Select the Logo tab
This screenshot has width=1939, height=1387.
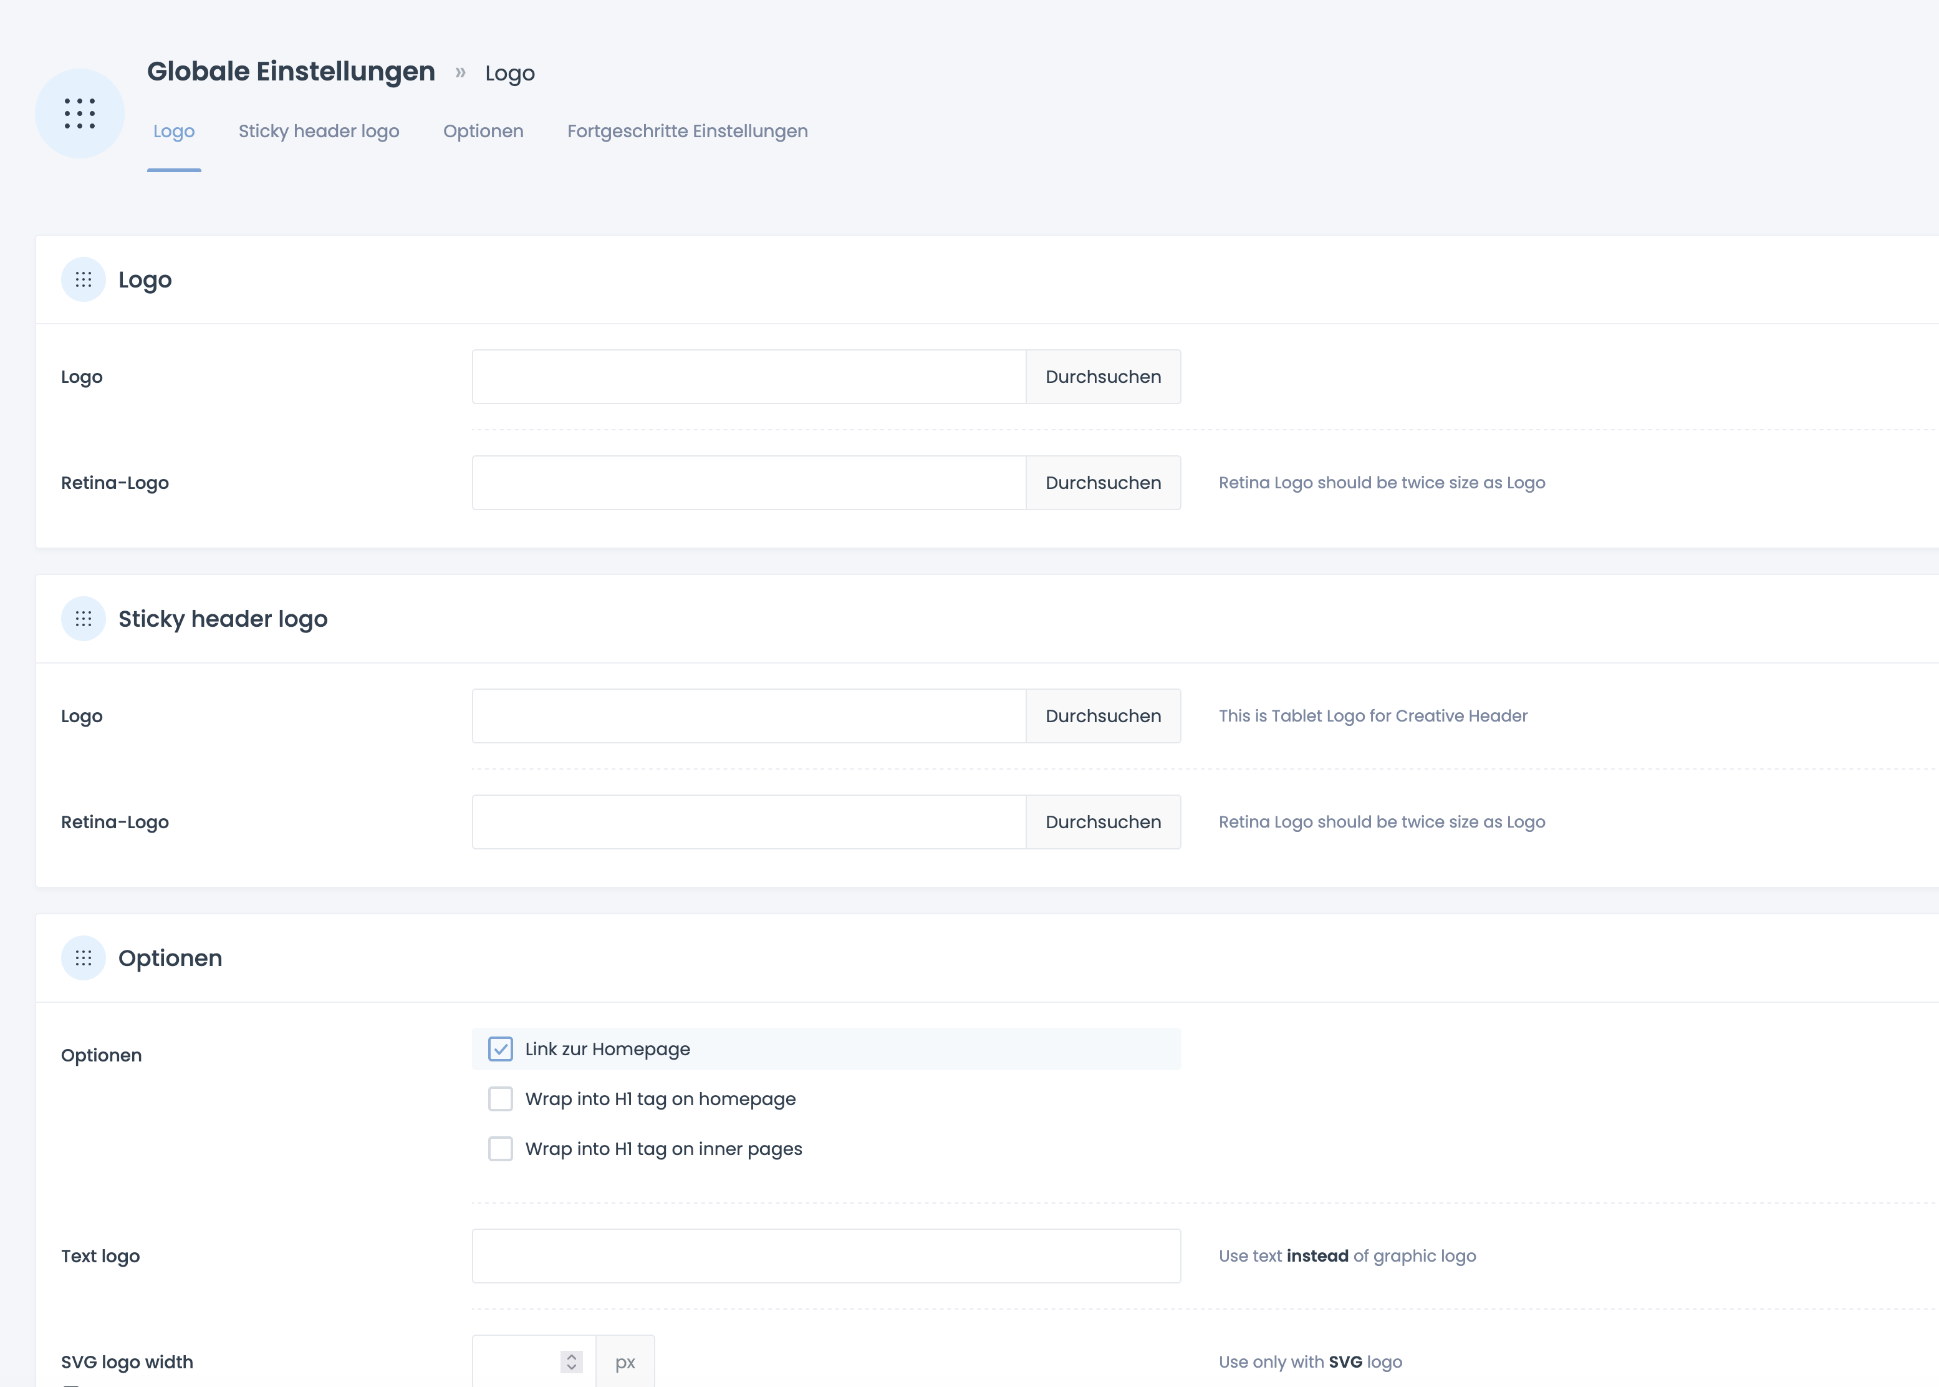[174, 132]
